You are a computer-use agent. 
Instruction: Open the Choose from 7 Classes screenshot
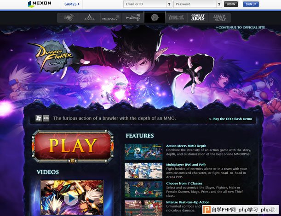[x=143, y=189]
